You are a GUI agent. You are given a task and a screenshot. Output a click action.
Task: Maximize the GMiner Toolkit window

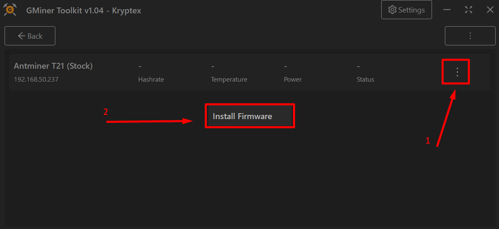tap(469, 10)
